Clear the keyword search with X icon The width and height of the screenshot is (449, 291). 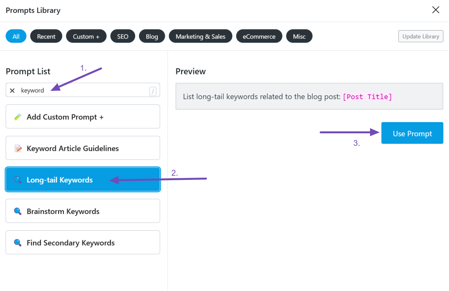12,91
